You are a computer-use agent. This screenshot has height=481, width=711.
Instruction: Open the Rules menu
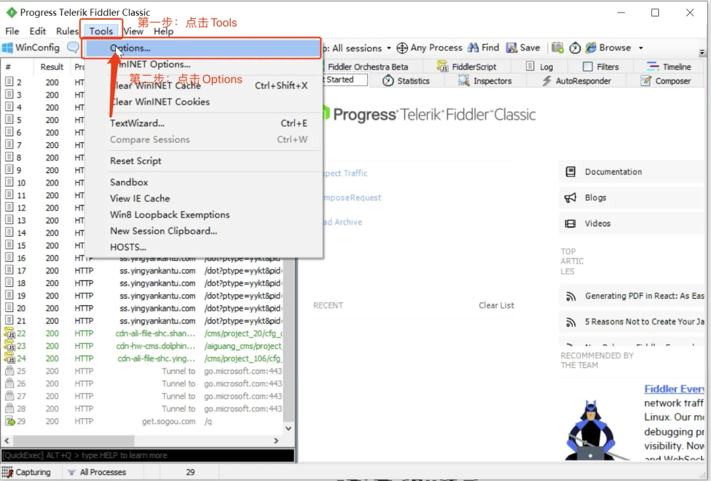(x=67, y=31)
